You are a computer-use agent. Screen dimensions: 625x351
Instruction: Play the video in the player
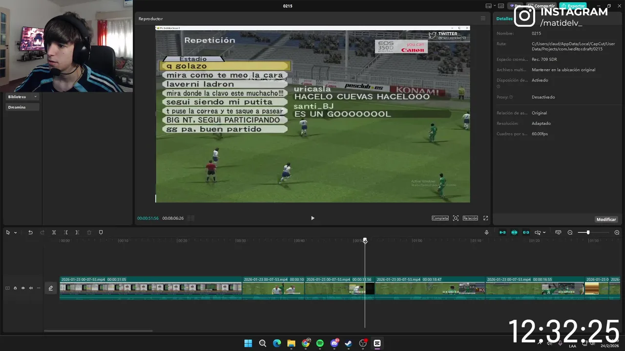(x=312, y=218)
